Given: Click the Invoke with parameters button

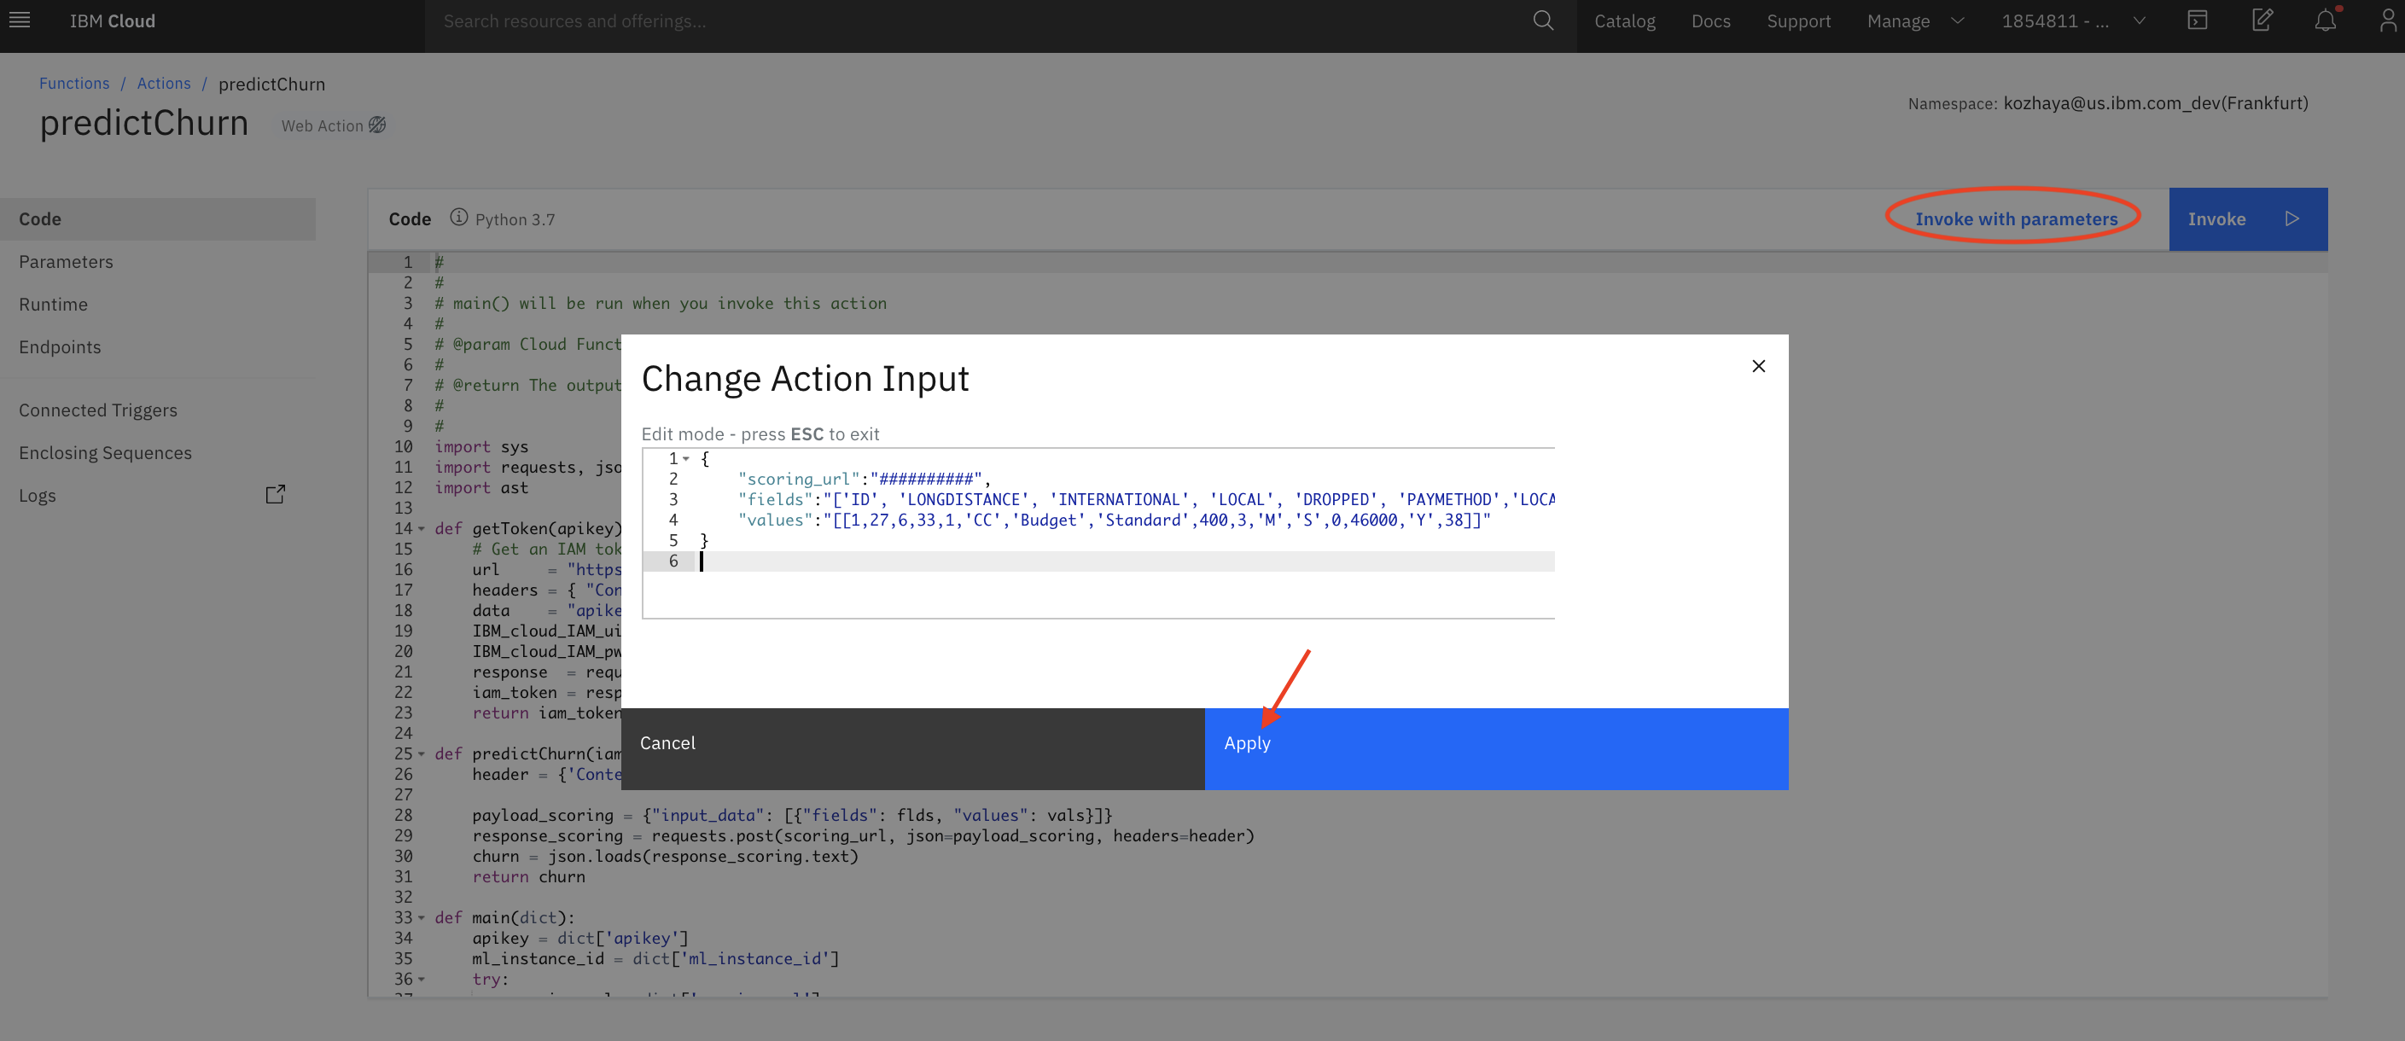Looking at the screenshot, I should click(x=2016, y=218).
